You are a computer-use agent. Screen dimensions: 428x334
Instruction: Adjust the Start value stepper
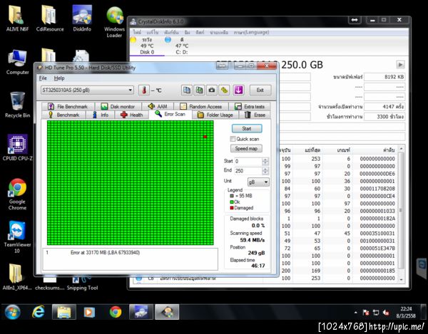point(265,161)
